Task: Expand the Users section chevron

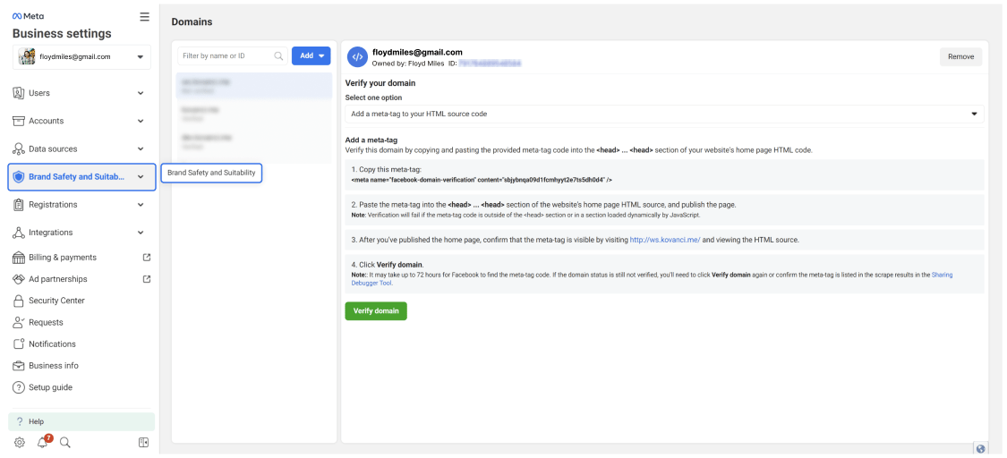Action: pos(141,93)
